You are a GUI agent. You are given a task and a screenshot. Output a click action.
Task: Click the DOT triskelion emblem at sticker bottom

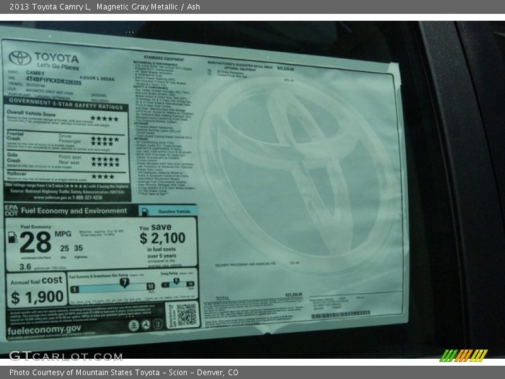[x=147, y=324]
